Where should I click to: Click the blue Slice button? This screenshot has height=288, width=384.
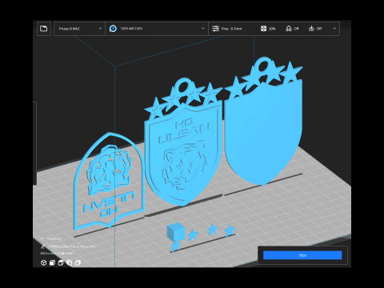coord(302,255)
